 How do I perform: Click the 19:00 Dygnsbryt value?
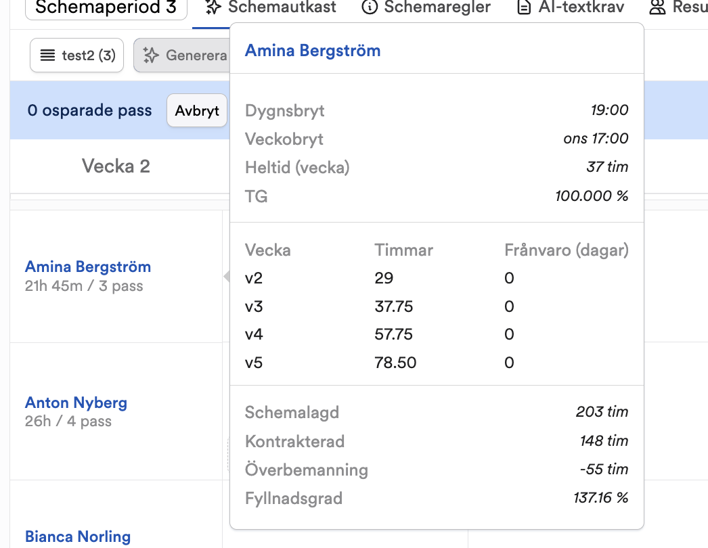[610, 110]
